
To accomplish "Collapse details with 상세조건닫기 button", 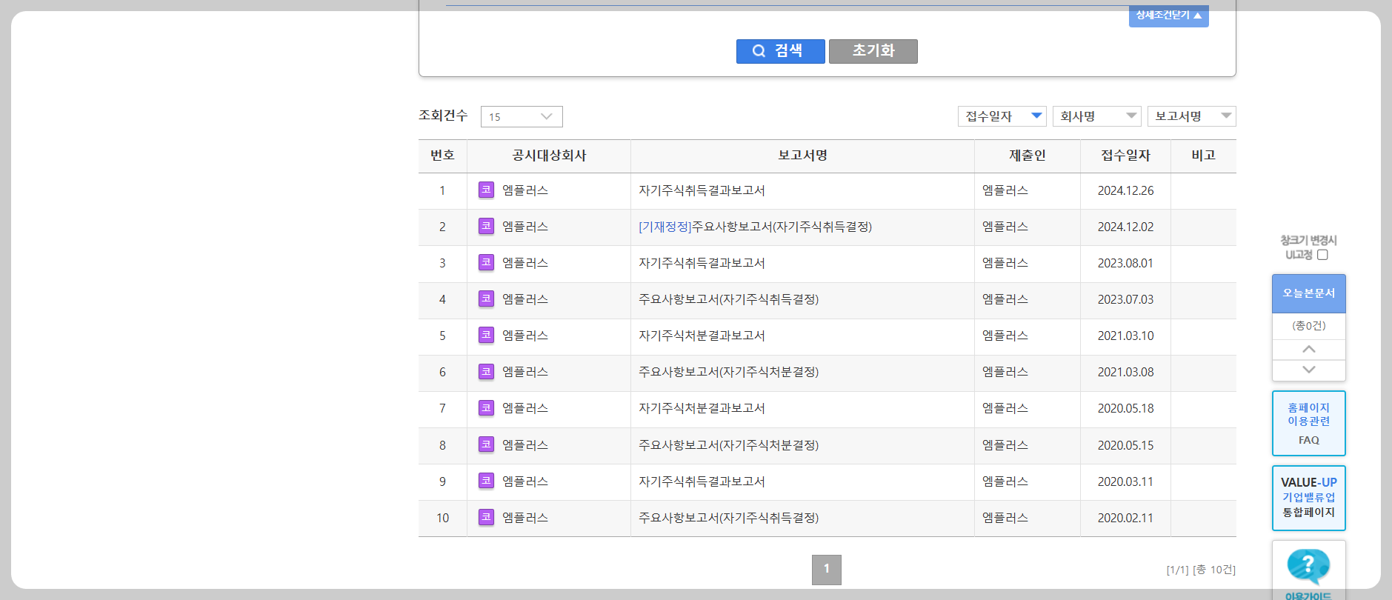I will tap(1168, 16).
